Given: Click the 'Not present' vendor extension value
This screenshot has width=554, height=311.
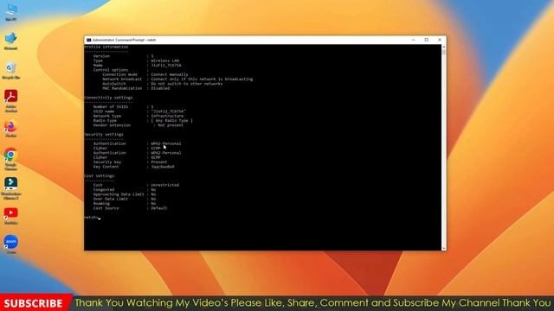Looking at the screenshot, I should (x=171, y=124).
